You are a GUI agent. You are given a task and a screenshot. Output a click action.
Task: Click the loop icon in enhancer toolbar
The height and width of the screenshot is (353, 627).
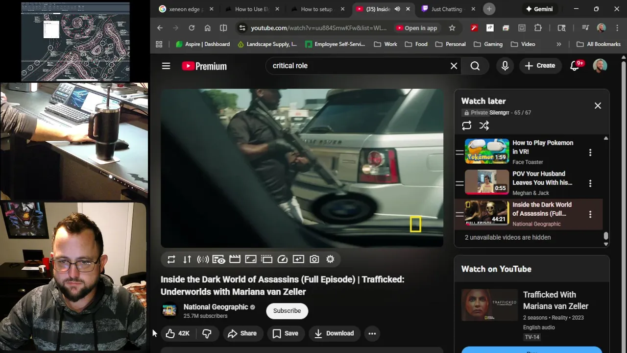coord(171,259)
